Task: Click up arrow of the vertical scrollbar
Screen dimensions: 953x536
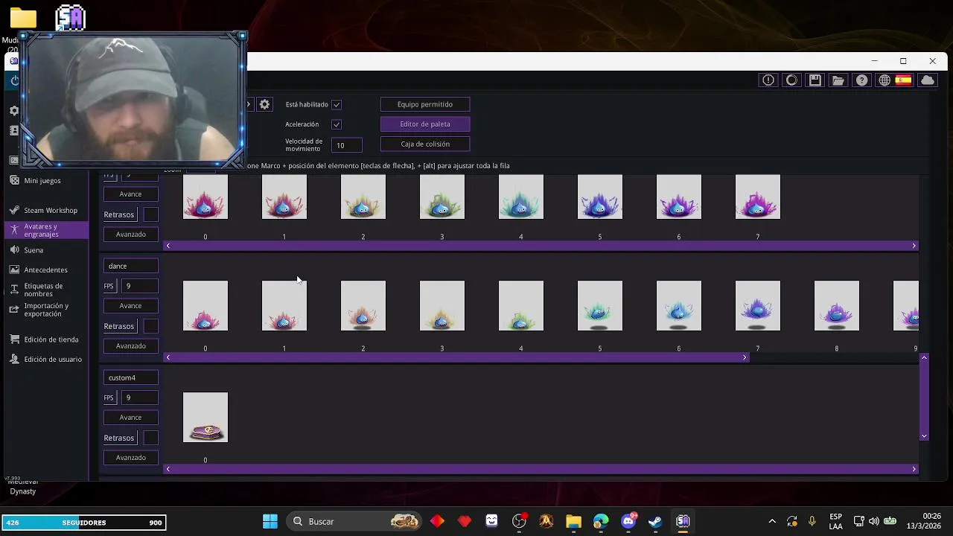Action: [x=924, y=358]
